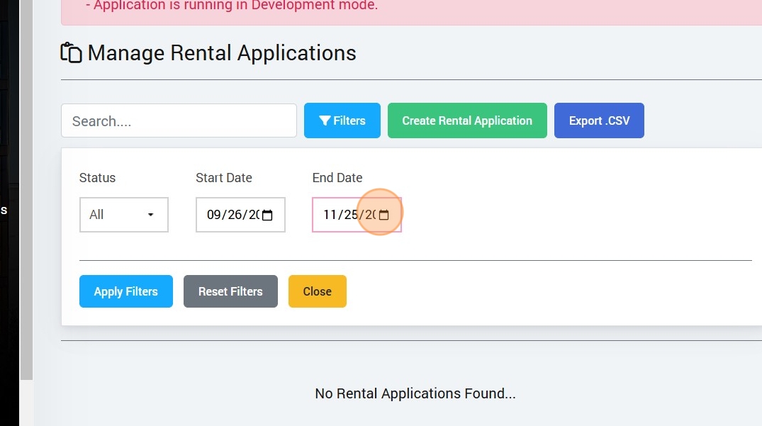Click the clipboard icon beside Manage Rental Applications
The width and height of the screenshot is (762, 426).
pyautogui.click(x=72, y=53)
